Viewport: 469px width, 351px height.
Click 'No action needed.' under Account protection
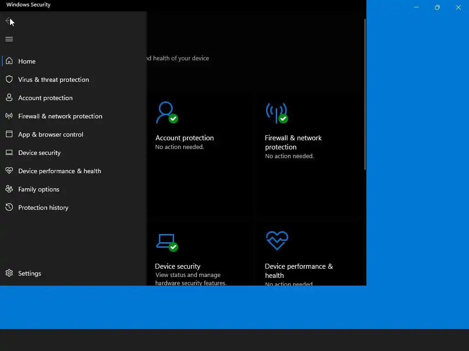point(180,147)
